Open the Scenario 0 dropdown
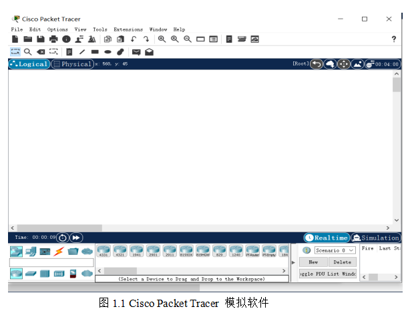 pyautogui.click(x=335, y=250)
